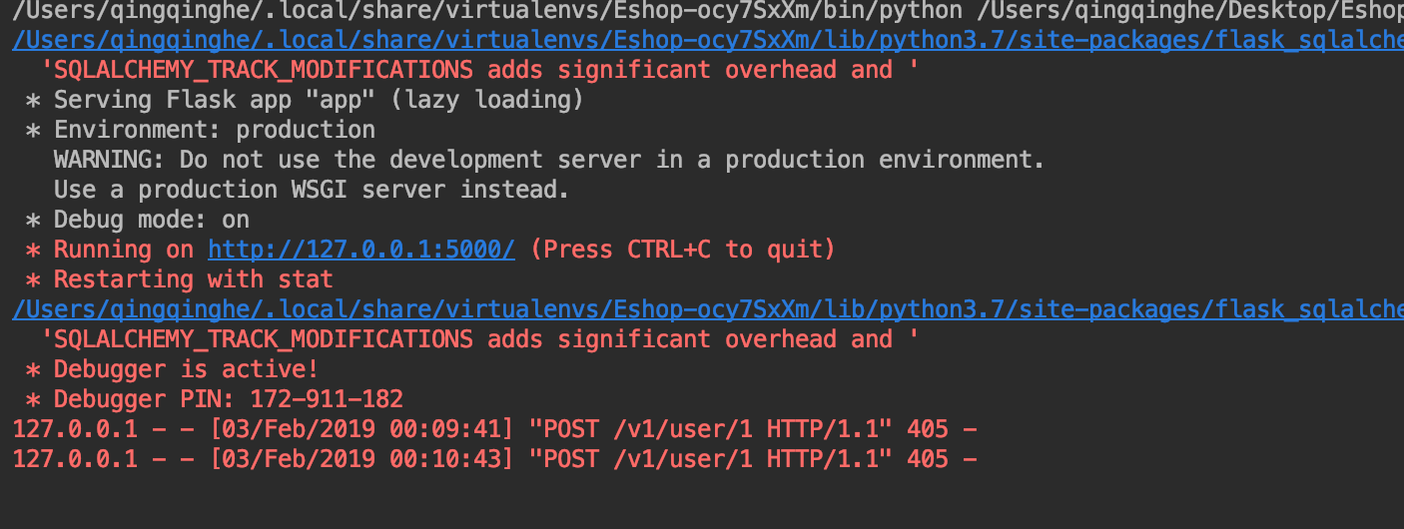Screen dimensions: 1404x529
Task: Click "Use a production WSGI server instead" text
Action: (x=311, y=190)
